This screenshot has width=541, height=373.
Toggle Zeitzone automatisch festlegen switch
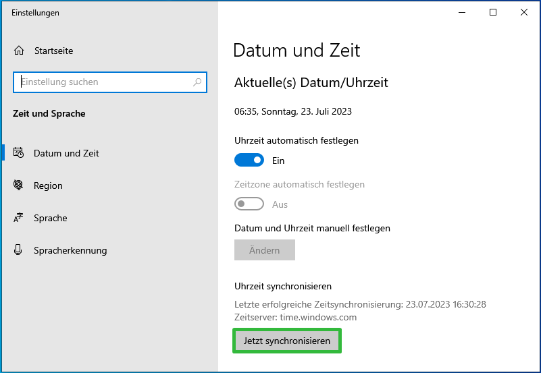(249, 204)
